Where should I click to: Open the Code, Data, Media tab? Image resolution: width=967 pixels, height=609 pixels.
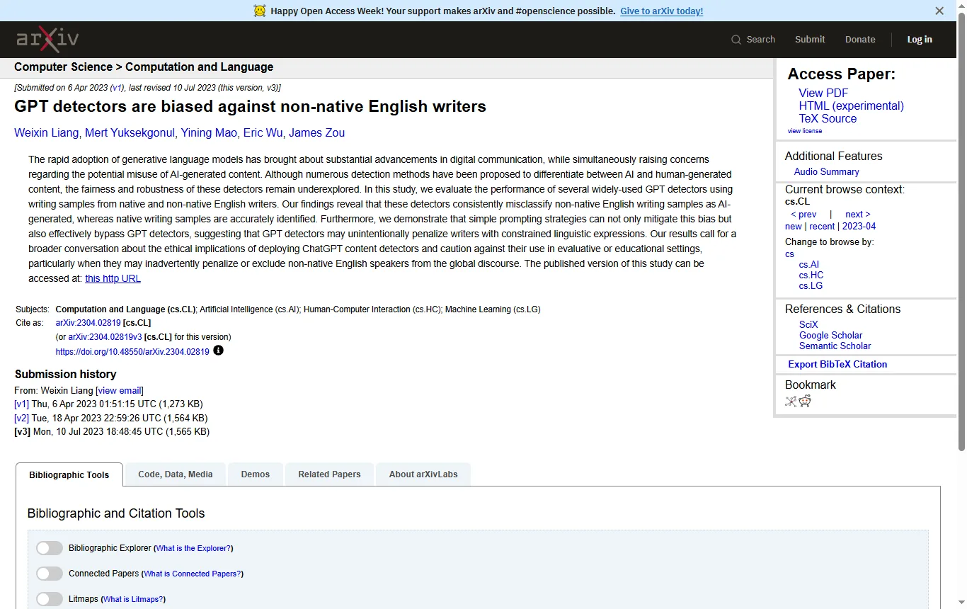coord(176,474)
